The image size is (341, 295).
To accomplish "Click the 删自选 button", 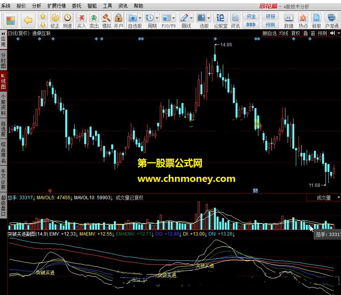I will click(x=270, y=33).
